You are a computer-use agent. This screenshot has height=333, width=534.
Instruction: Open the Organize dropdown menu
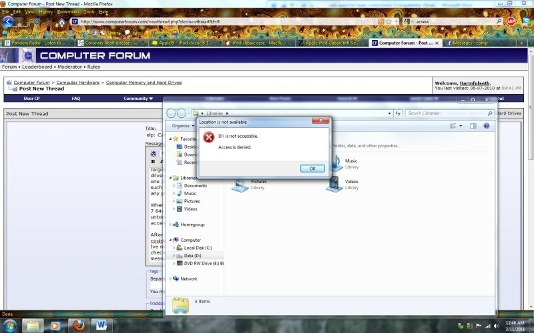[x=182, y=126]
